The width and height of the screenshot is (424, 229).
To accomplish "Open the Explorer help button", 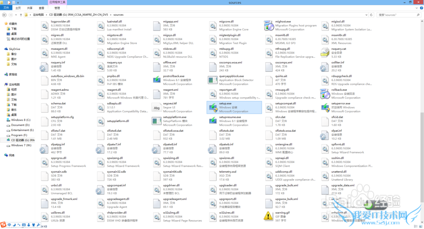I will click(421, 8).
